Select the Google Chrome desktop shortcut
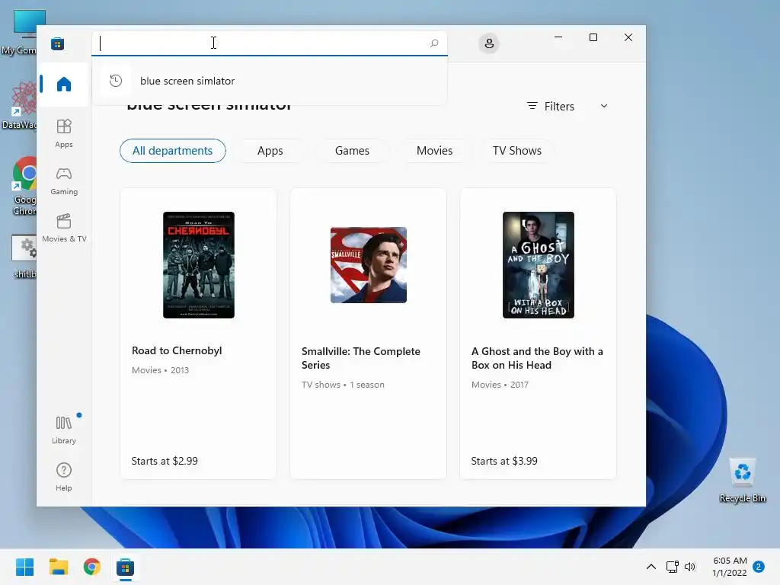The width and height of the screenshot is (780, 585). click(24, 187)
